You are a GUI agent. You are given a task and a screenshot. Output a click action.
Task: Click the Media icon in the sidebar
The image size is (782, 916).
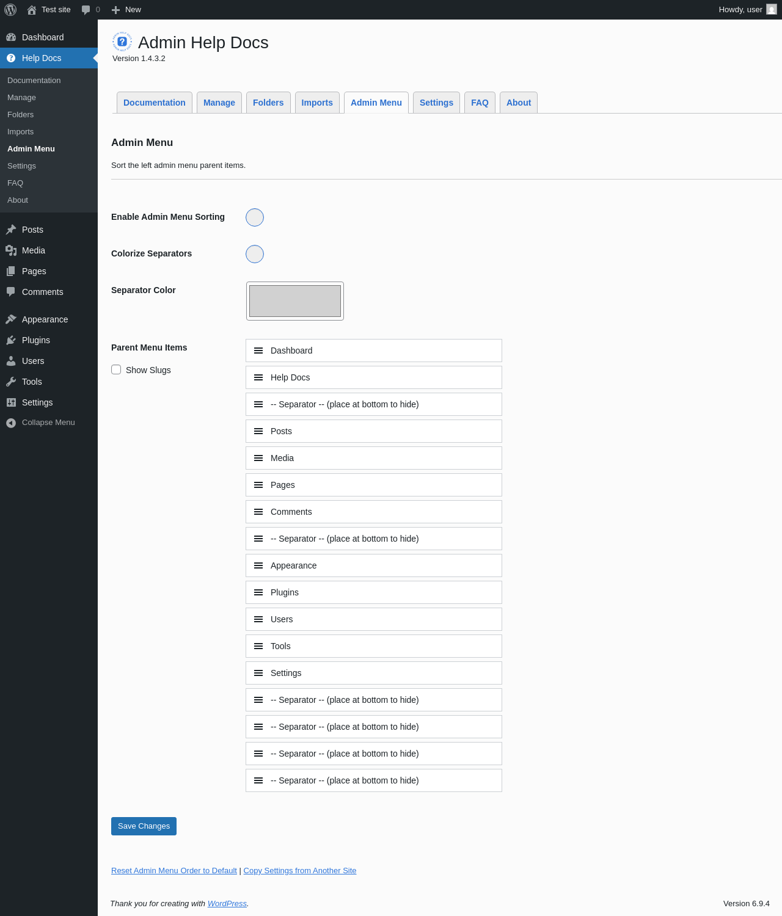[11, 250]
